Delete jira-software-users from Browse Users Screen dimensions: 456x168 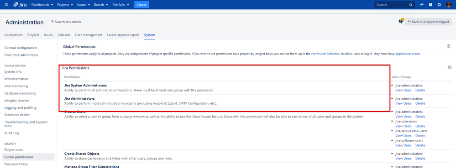click(x=420, y=145)
